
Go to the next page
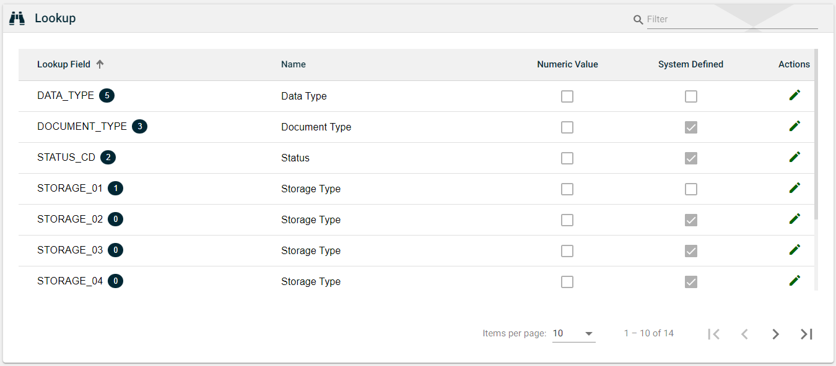pyautogui.click(x=775, y=334)
